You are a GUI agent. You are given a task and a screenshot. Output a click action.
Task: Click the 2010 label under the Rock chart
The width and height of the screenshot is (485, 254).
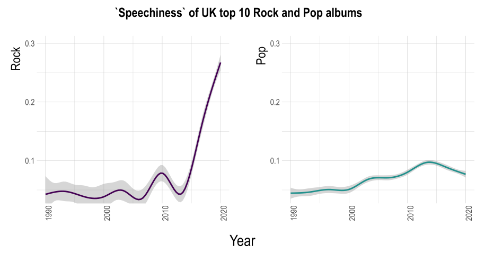(x=166, y=214)
